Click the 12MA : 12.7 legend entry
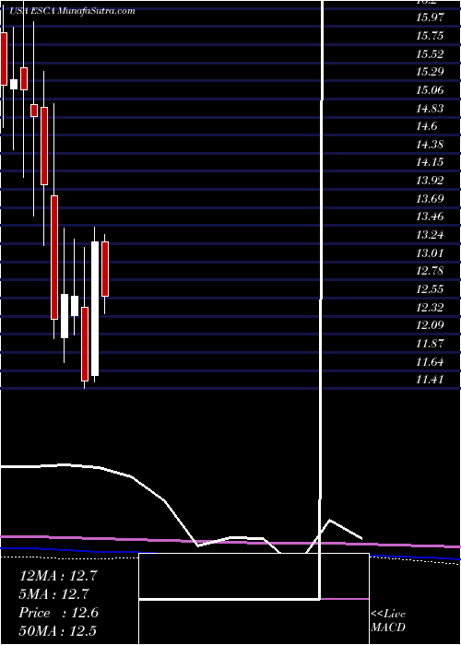Image resolution: width=461 pixels, height=645 pixels. point(58,576)
